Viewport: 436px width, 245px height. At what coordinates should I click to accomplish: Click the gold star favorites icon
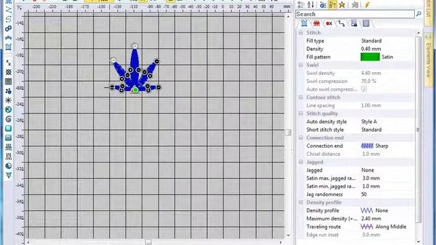[x=342, y=5]
